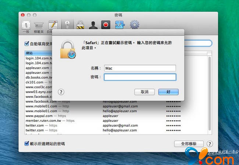Open the Extensions preferences pane
The height and width of the screenshot is (165, 239).
coord(120,25)
